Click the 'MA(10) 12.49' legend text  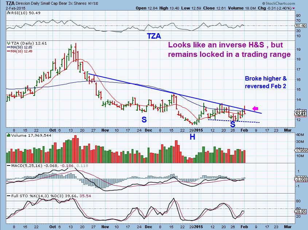click(x=22, y=51)
